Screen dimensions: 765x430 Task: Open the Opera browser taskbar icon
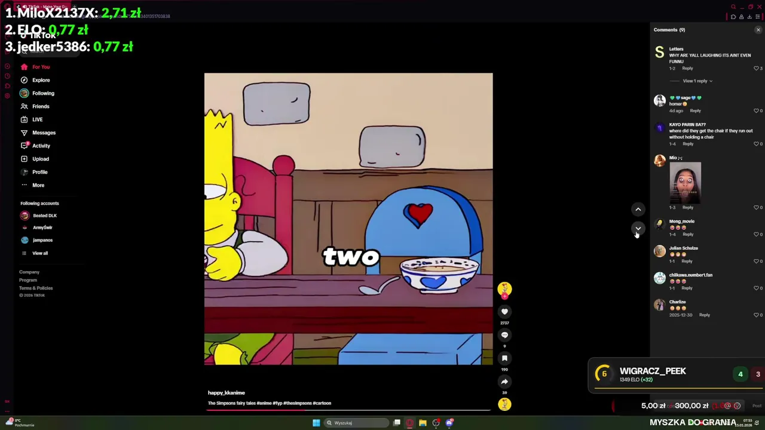coord(409,423)
